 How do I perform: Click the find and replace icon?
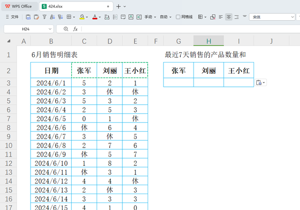click(107, 17)
